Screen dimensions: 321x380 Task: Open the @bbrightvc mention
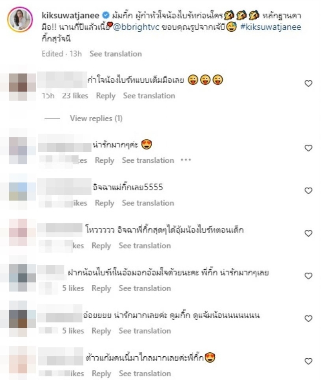136,27
